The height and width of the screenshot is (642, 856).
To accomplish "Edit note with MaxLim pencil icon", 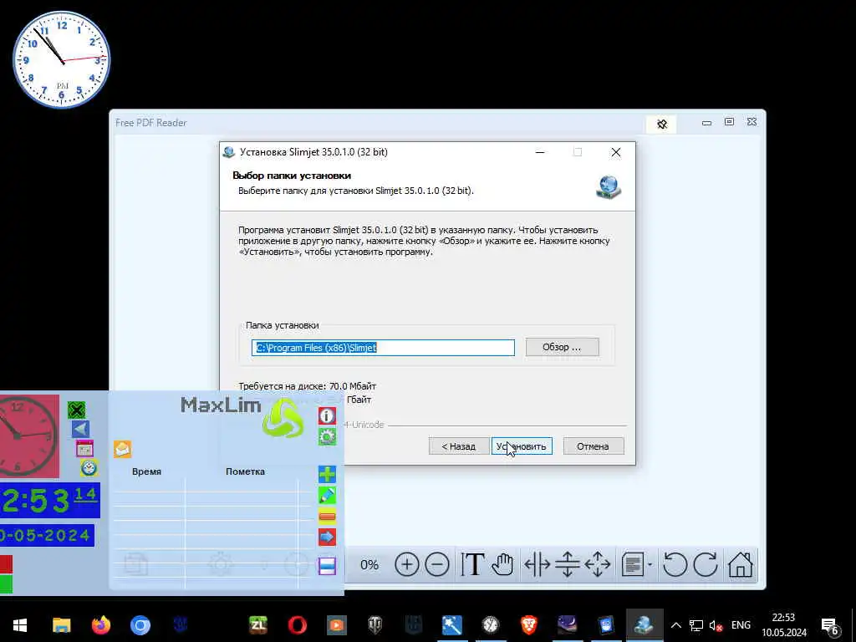I will click(x=327, y=495).
